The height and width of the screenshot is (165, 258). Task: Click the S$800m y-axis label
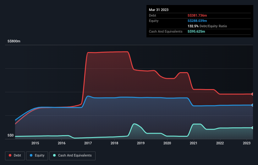point(14,41)
